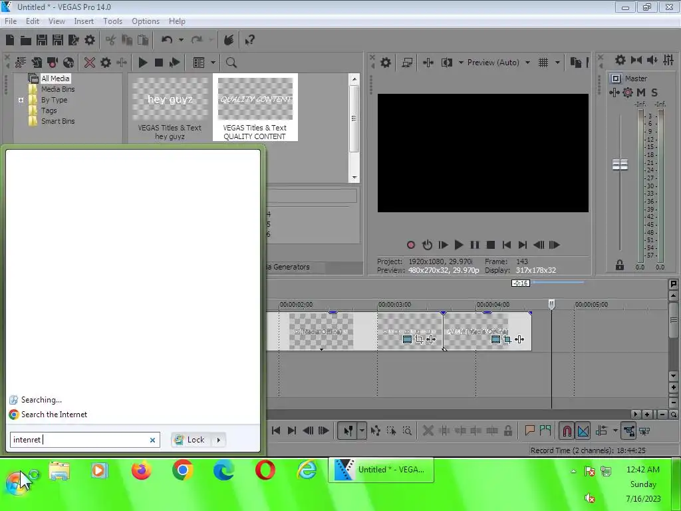This screenshot has width=681, height=511.
Task: Stop media preview in the Project Media toolbar
Action: pyautogui.click(x=159, y=63)
